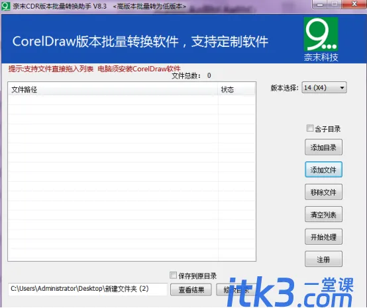
Task: Click the 状态 column header
Action: click(236, 90)
